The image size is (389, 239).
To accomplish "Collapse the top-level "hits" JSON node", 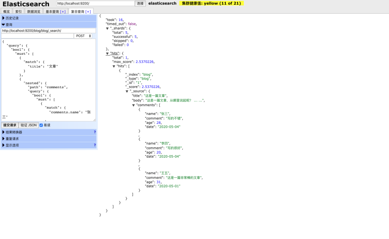I will (x=107, y=54).
